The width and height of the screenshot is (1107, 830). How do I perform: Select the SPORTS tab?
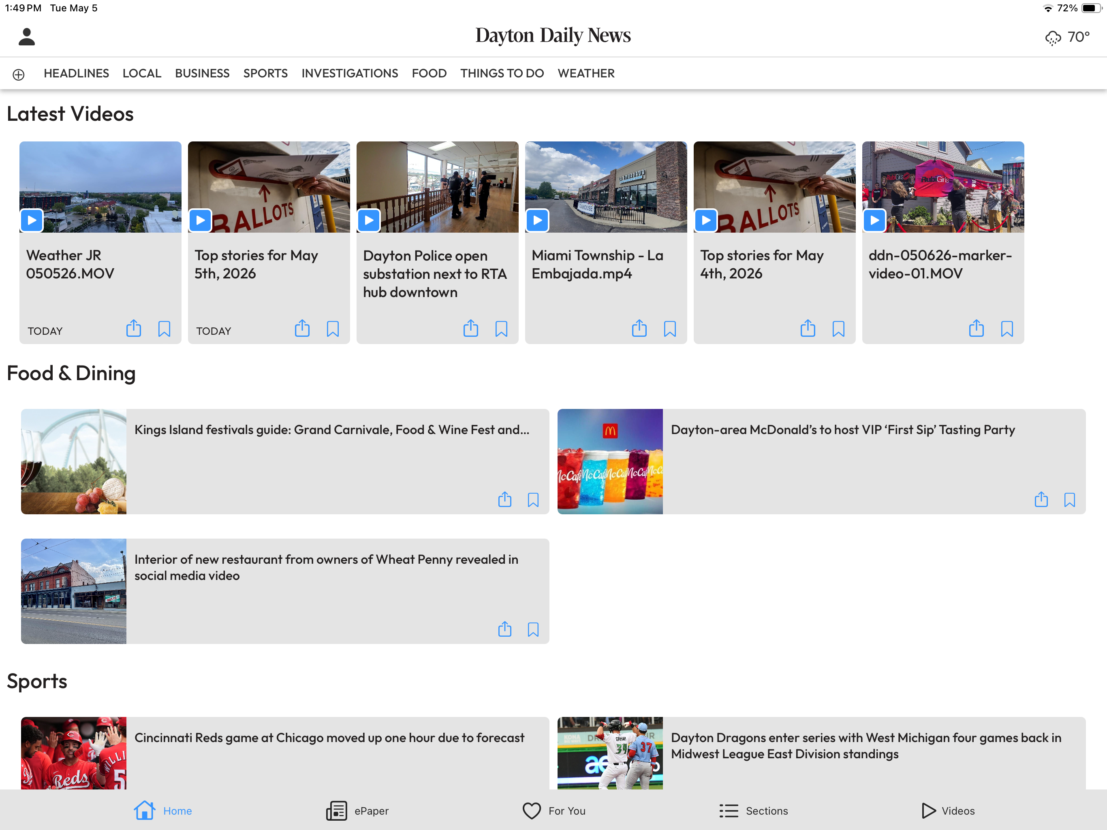[265, 74]
